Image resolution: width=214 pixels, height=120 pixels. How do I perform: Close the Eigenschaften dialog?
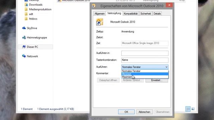(169, 5)
